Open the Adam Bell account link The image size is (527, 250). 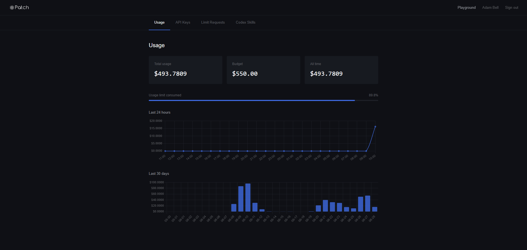[490, 8]
